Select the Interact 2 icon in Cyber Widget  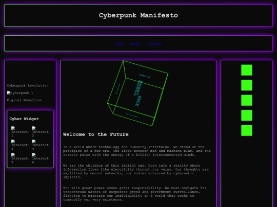click(x=41, y=132)
